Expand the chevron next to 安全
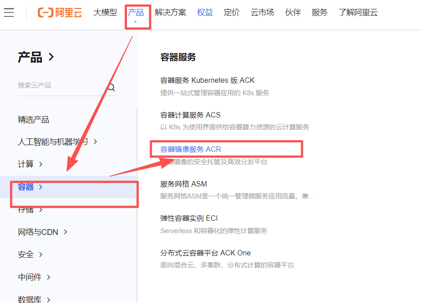The width and height of the screenshot is (421, 303). (41, 254)
